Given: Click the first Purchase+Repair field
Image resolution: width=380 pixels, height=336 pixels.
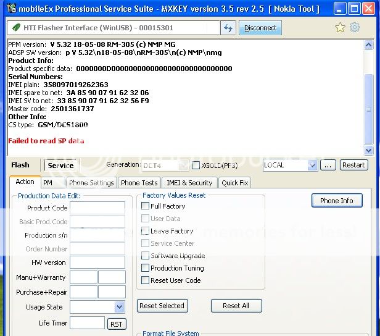Looking at the screenshot, I should coord(84,292).
